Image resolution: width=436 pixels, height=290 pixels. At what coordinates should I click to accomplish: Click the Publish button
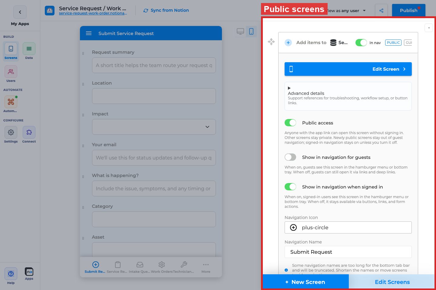click(x=409, y=11)
